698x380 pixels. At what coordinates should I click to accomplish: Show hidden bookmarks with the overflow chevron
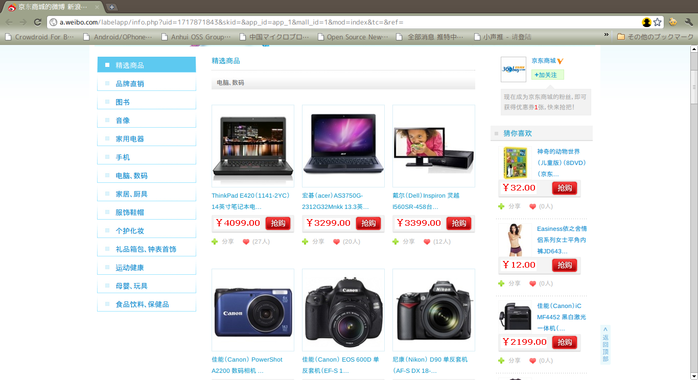607,35
